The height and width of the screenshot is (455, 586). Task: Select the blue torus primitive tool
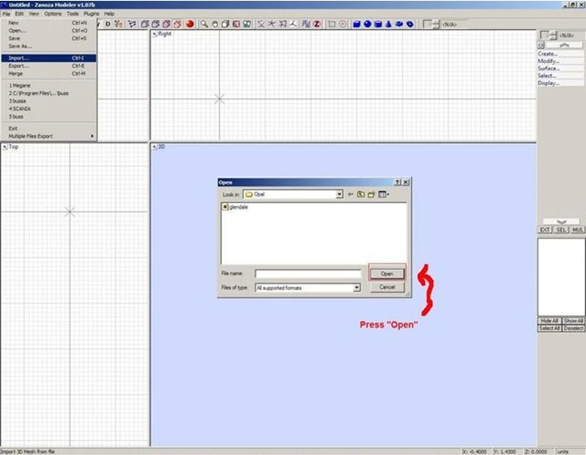[400, 24]
